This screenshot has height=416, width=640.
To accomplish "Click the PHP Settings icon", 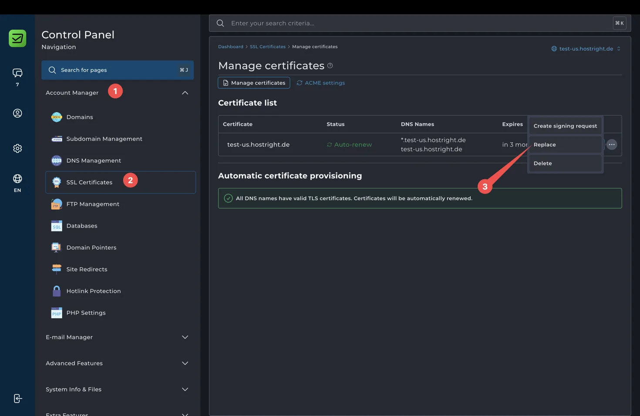I will [x=57, y=313].
